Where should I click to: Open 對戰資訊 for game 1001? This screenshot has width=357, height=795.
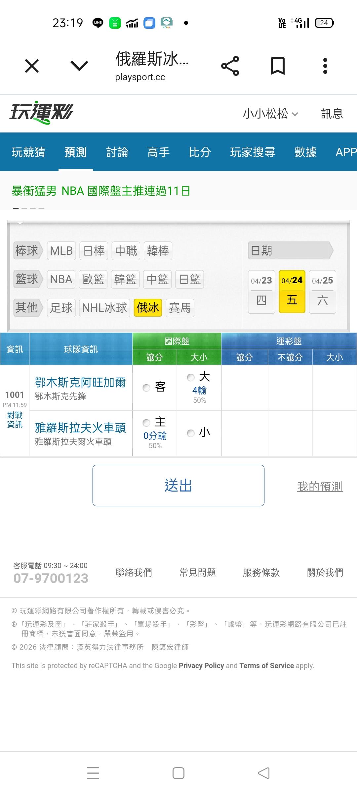tap(15, 420)
